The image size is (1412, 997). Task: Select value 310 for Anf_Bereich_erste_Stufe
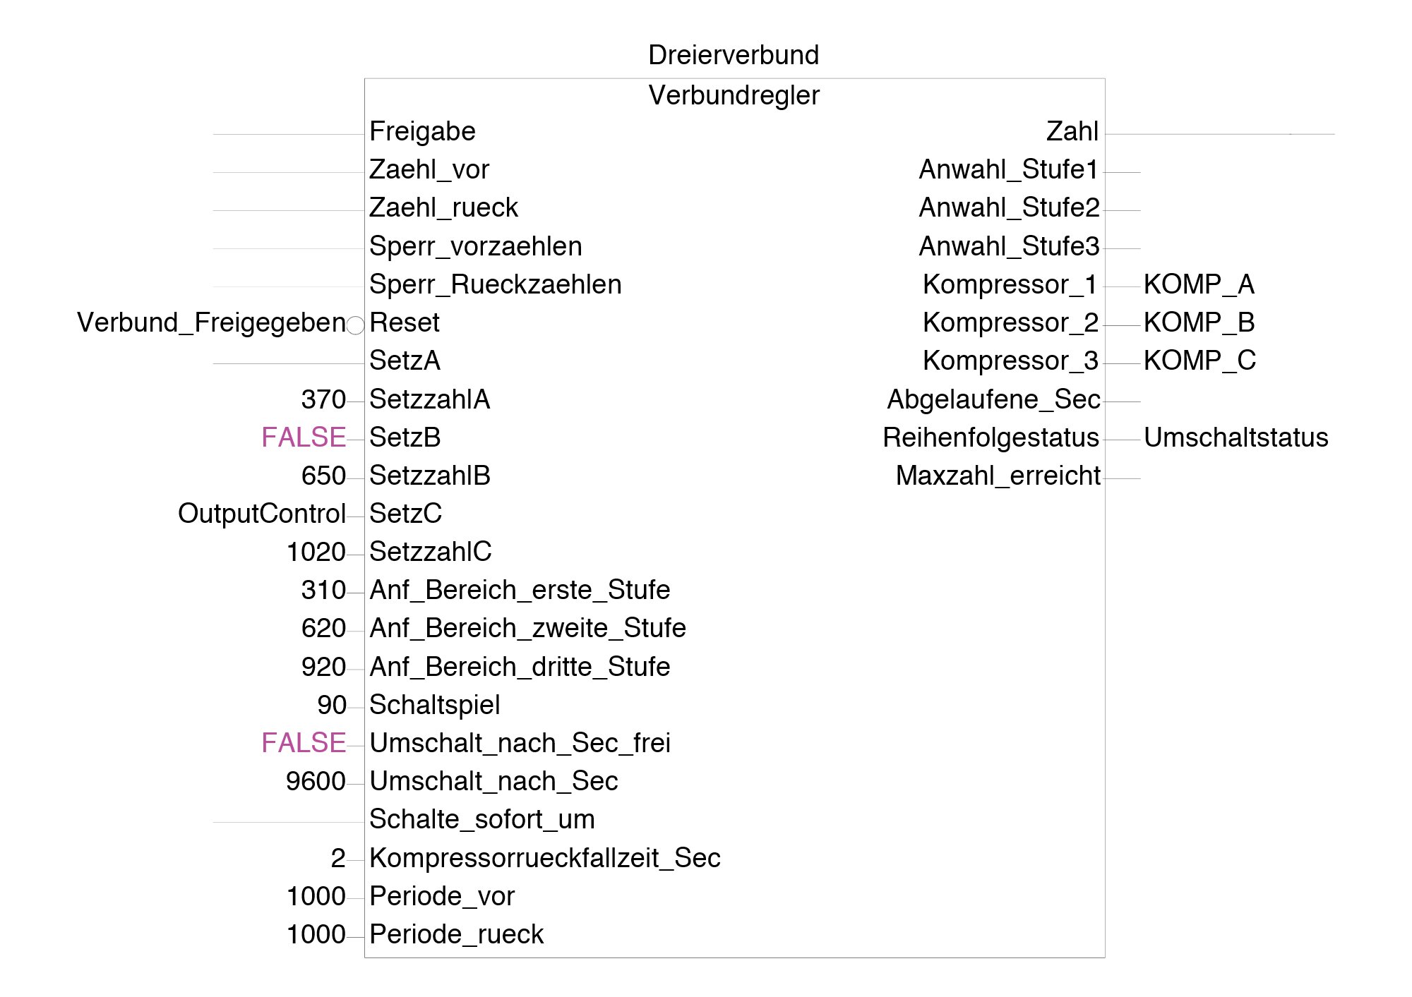pos(323,590)
